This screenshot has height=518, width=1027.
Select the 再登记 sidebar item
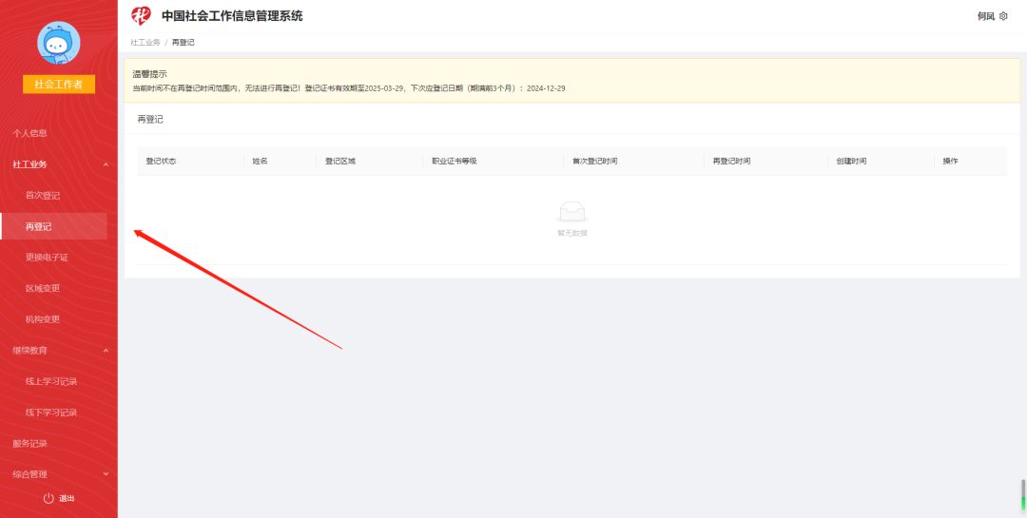tap(39, 226)
